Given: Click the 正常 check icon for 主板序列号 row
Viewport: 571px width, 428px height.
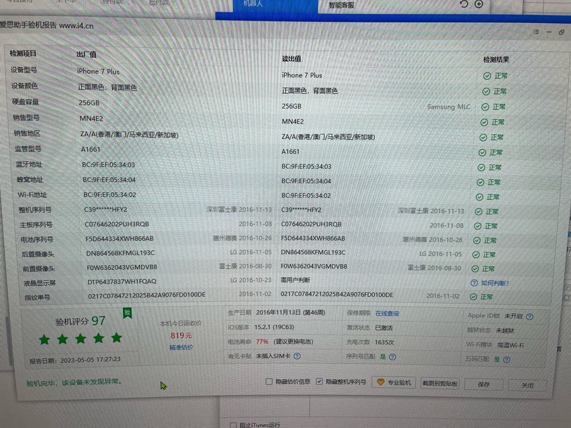Looking at the screenshot, I should (478, 226).
